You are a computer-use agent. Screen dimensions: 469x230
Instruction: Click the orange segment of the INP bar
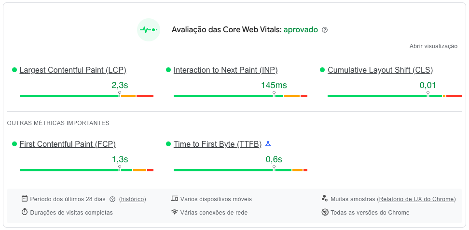click(291, 96)
